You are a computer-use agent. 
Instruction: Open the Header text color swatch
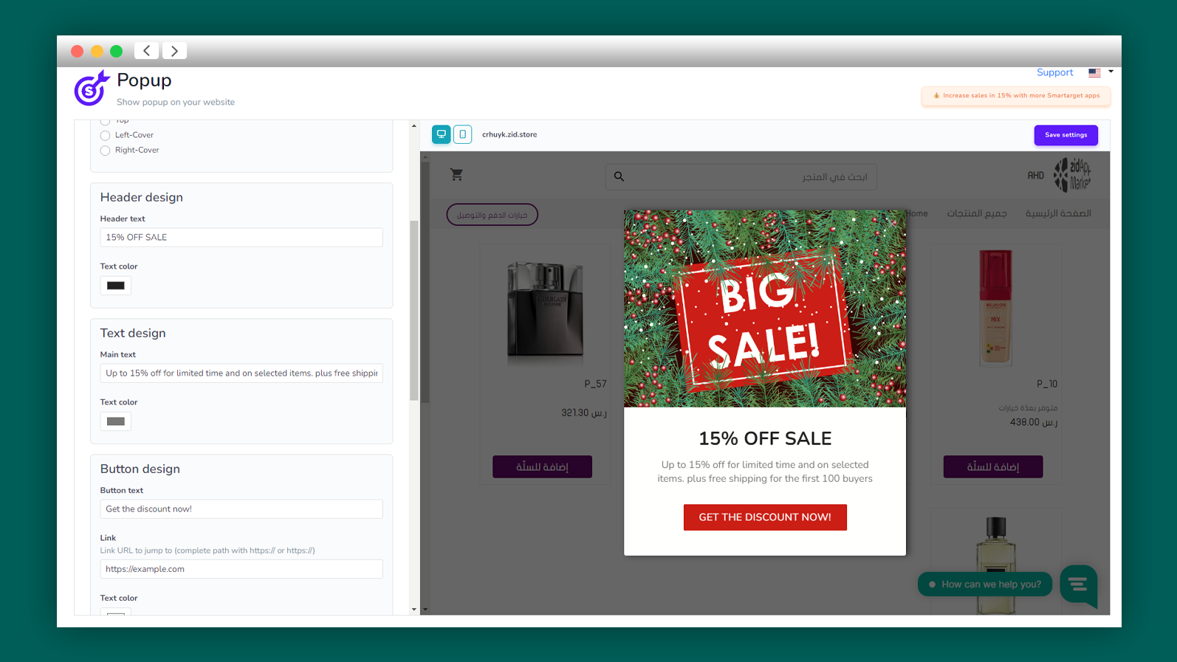tap(116, 286)
